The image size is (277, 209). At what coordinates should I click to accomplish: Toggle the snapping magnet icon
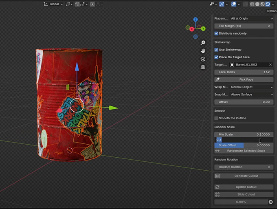[77, 4]
